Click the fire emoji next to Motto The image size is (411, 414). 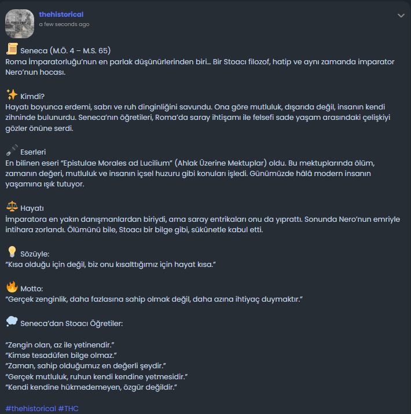point(11,287)
